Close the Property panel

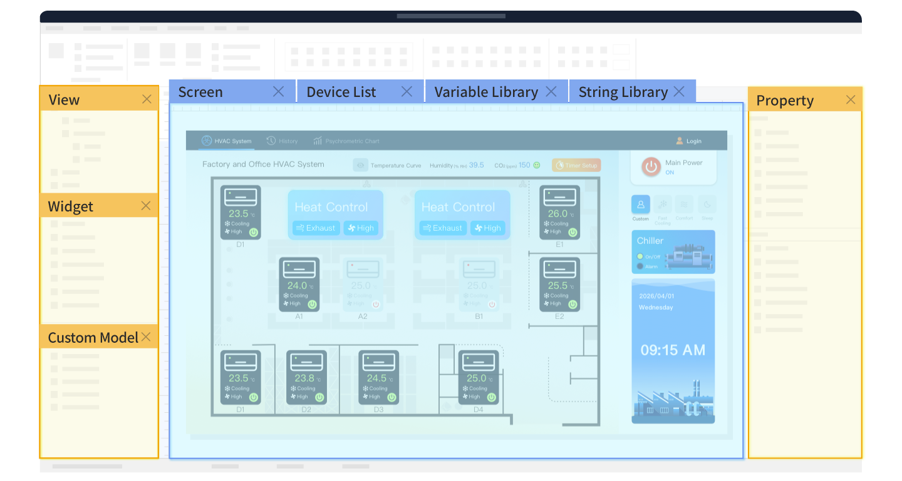pyautogui.click(x=851, y=99)
